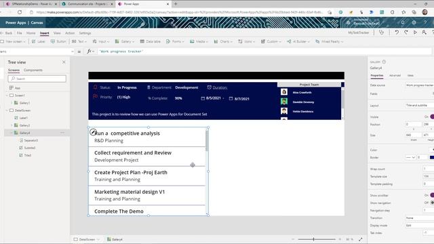Image resolution: width=434 pixels, height=244 pixels.
Task: Click the gallery edit pencil icon
Action: click(93, 132)
